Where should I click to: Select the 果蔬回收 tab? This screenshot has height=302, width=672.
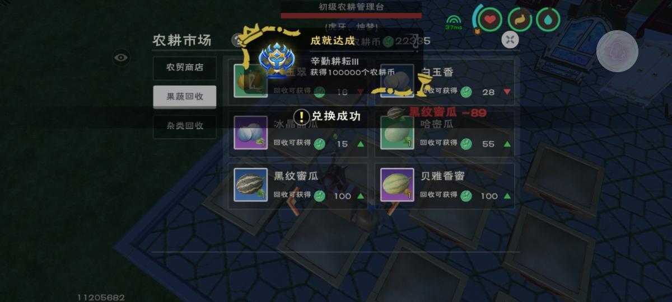185,97
